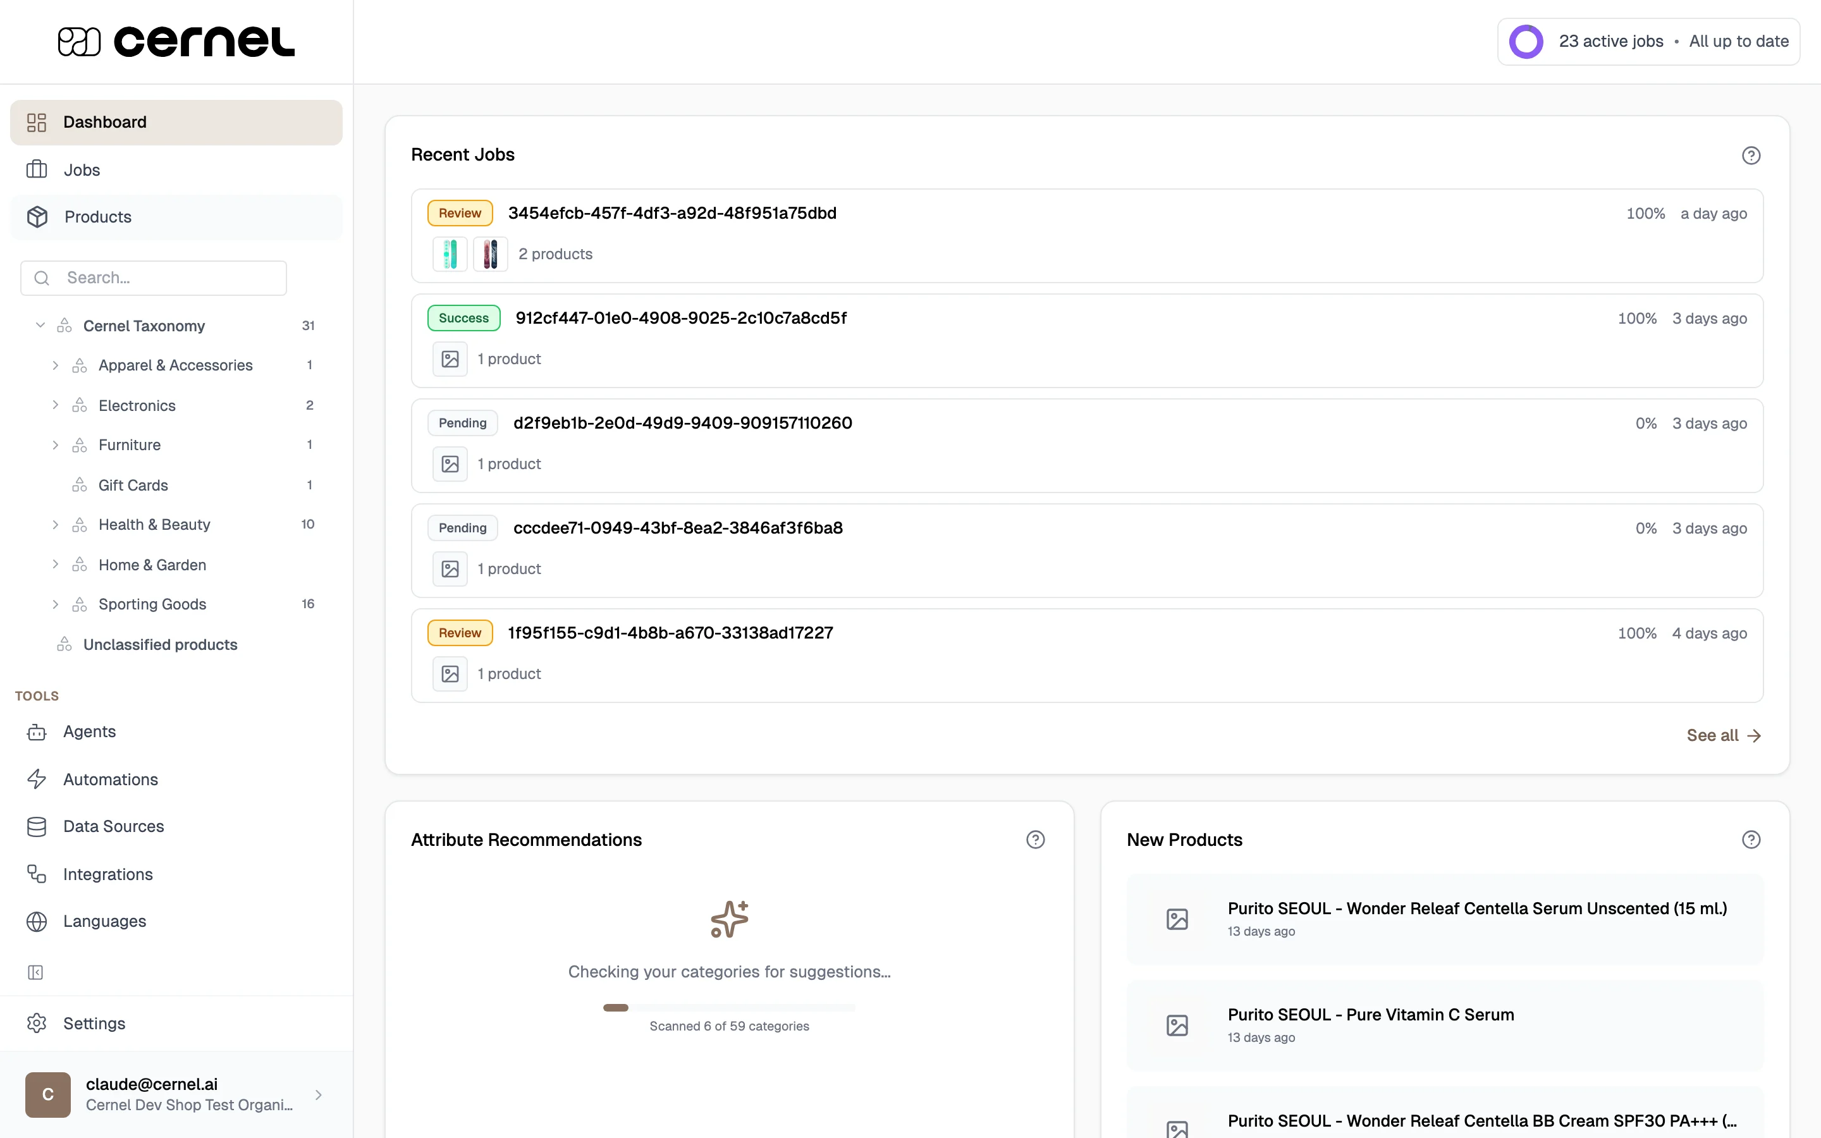Open job 912cf447-01e0-4908-9025-2c10c7a8cd5f
Viewport: 1821px width, 1138px height.
point(1086,340)
